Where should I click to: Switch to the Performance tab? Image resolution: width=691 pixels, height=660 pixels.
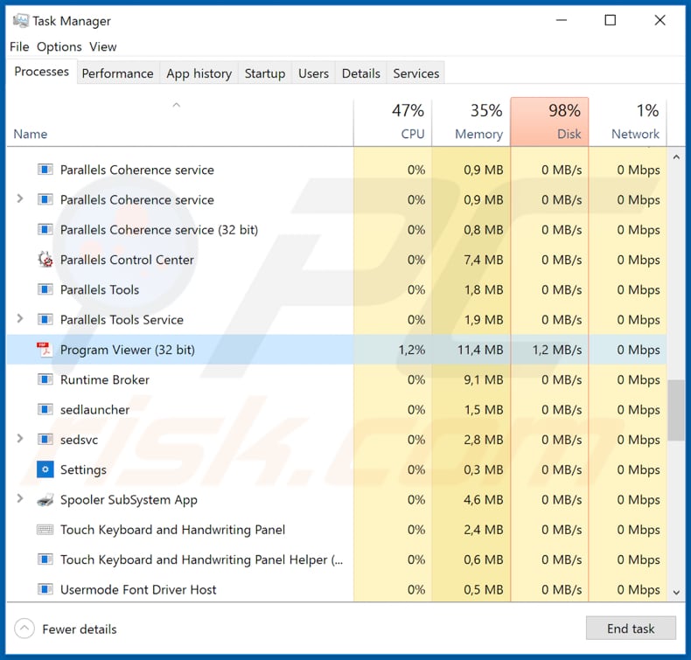(117, 73)
